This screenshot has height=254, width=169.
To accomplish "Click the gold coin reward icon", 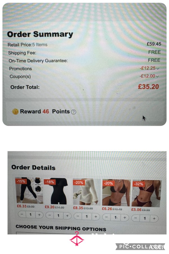I will tap(15, 111).
